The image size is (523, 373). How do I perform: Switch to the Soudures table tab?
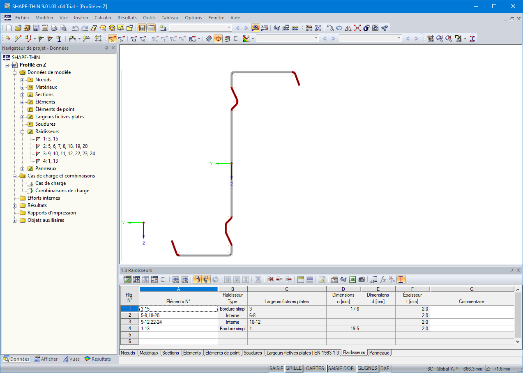click(x=253, y=352)
